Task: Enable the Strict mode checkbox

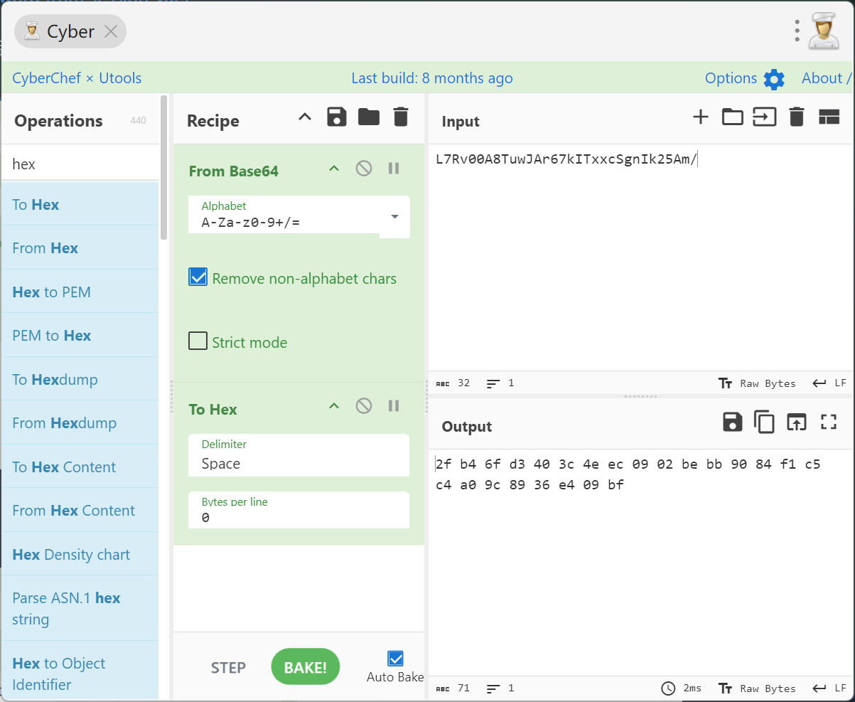Action: pyautogui.click(x=198, y=341)
